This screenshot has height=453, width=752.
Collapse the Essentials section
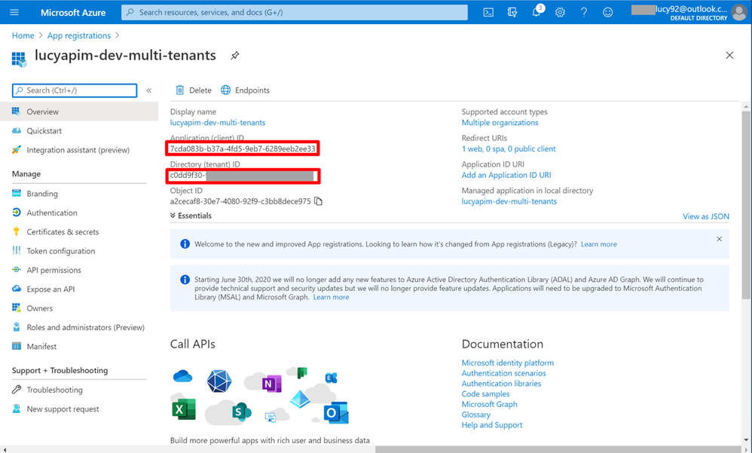coord(191,216)
